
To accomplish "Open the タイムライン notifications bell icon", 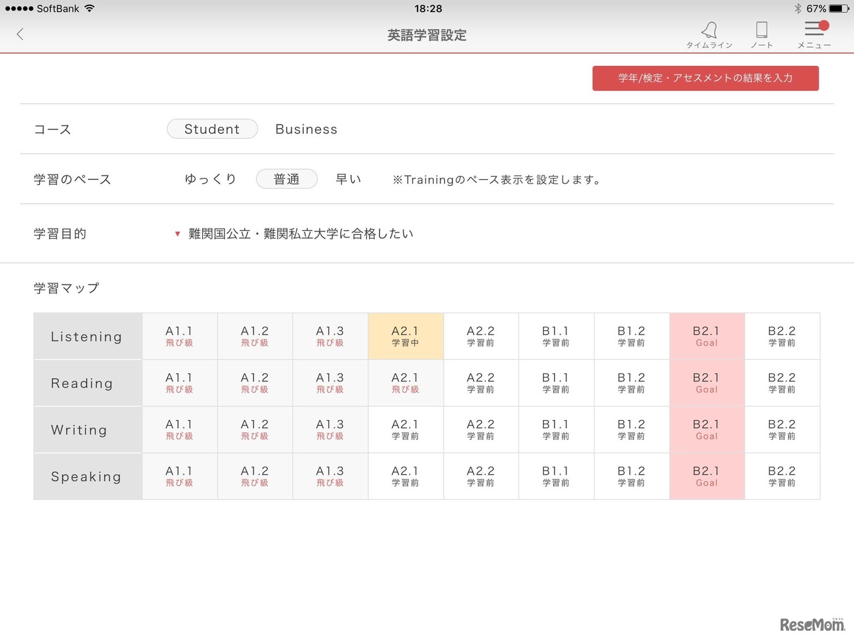I will click(709, 29).
